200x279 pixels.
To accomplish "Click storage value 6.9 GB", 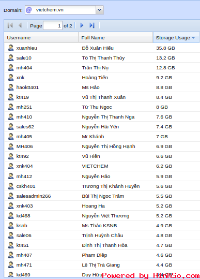I will [x=164, y=146].
